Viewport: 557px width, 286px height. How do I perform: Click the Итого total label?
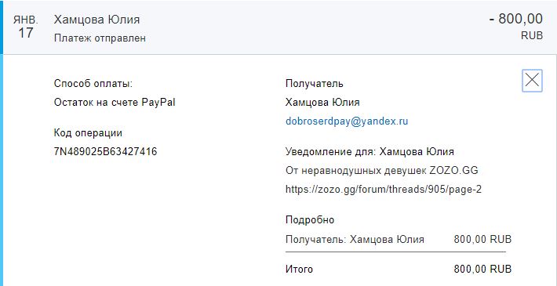299,270
